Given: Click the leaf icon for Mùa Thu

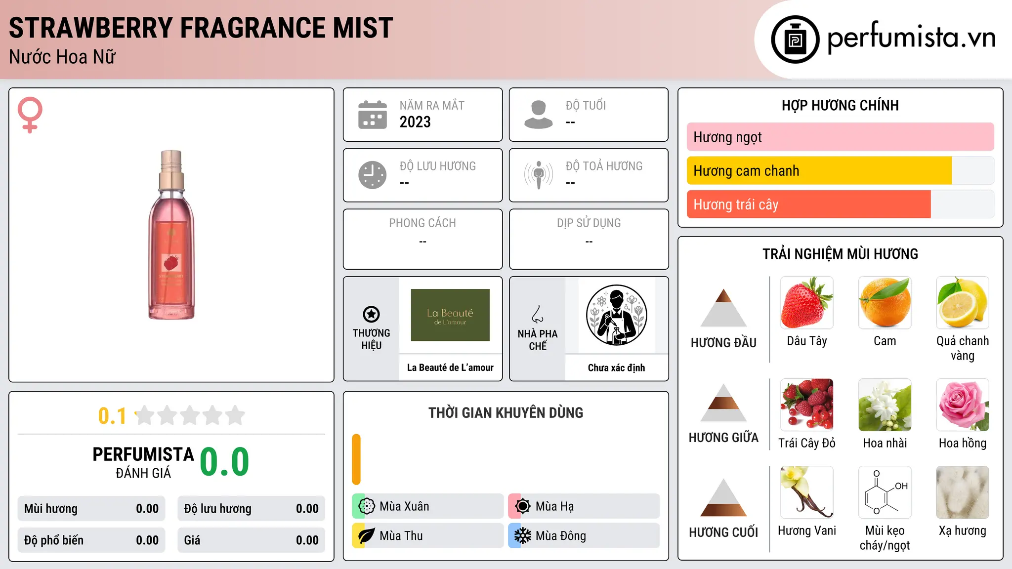Looking at the screenshot, I should coord(367,536).
